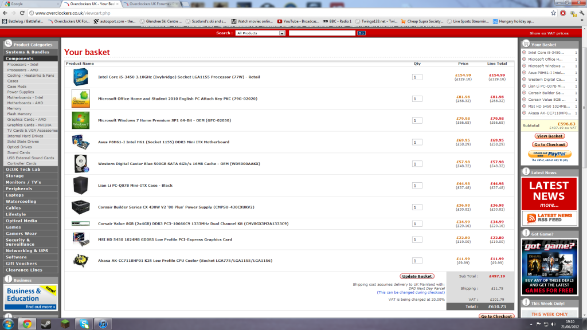Open Skype from the taskbar
The image size is (587, 330).
point(84,324)
